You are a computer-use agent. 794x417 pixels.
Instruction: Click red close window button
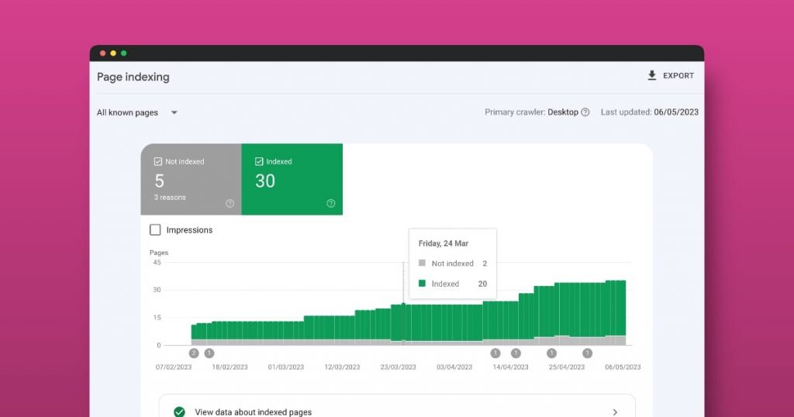point(103,53)
